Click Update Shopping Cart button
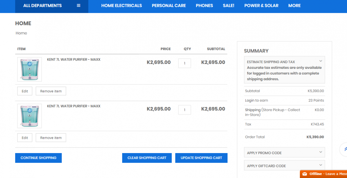The height and width of the screenshot is (178, 347). 201,158
